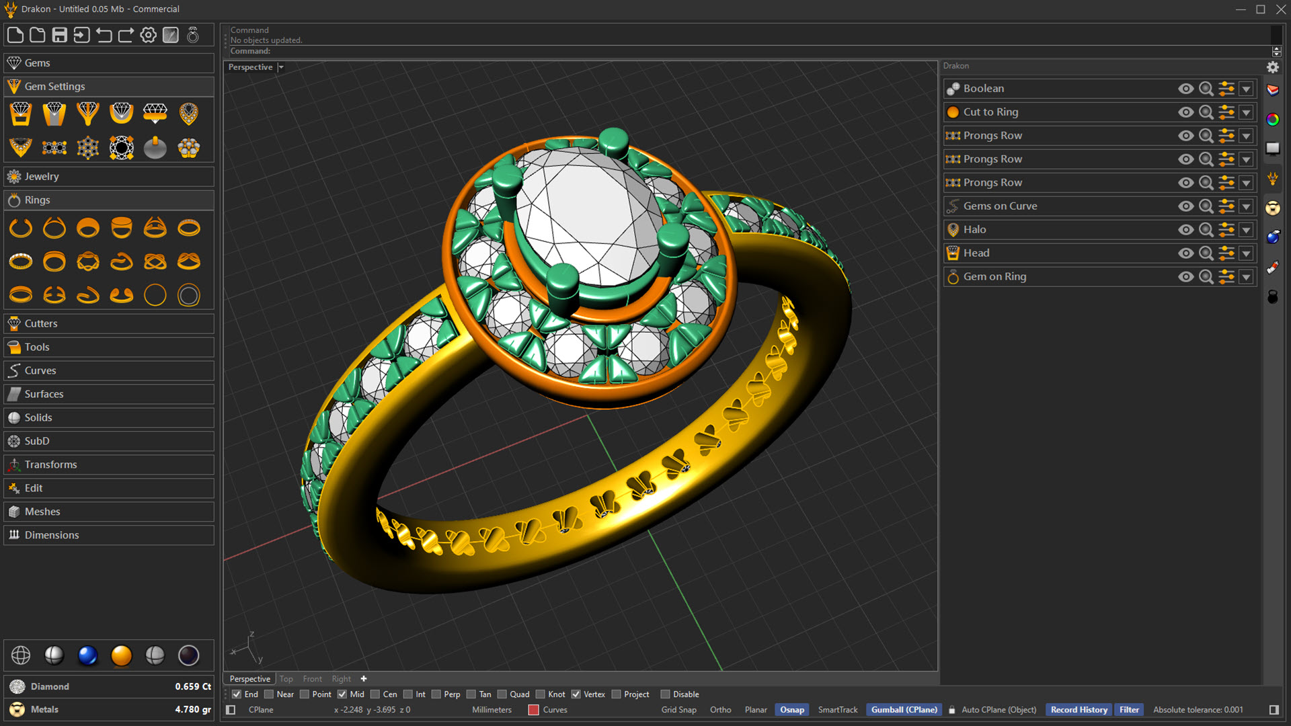Select the wireframe display globe icon
1291x726 pixels.
(21, 655)
